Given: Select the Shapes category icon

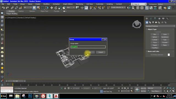Looking at the screenshot, I should [x=150, y=23].
